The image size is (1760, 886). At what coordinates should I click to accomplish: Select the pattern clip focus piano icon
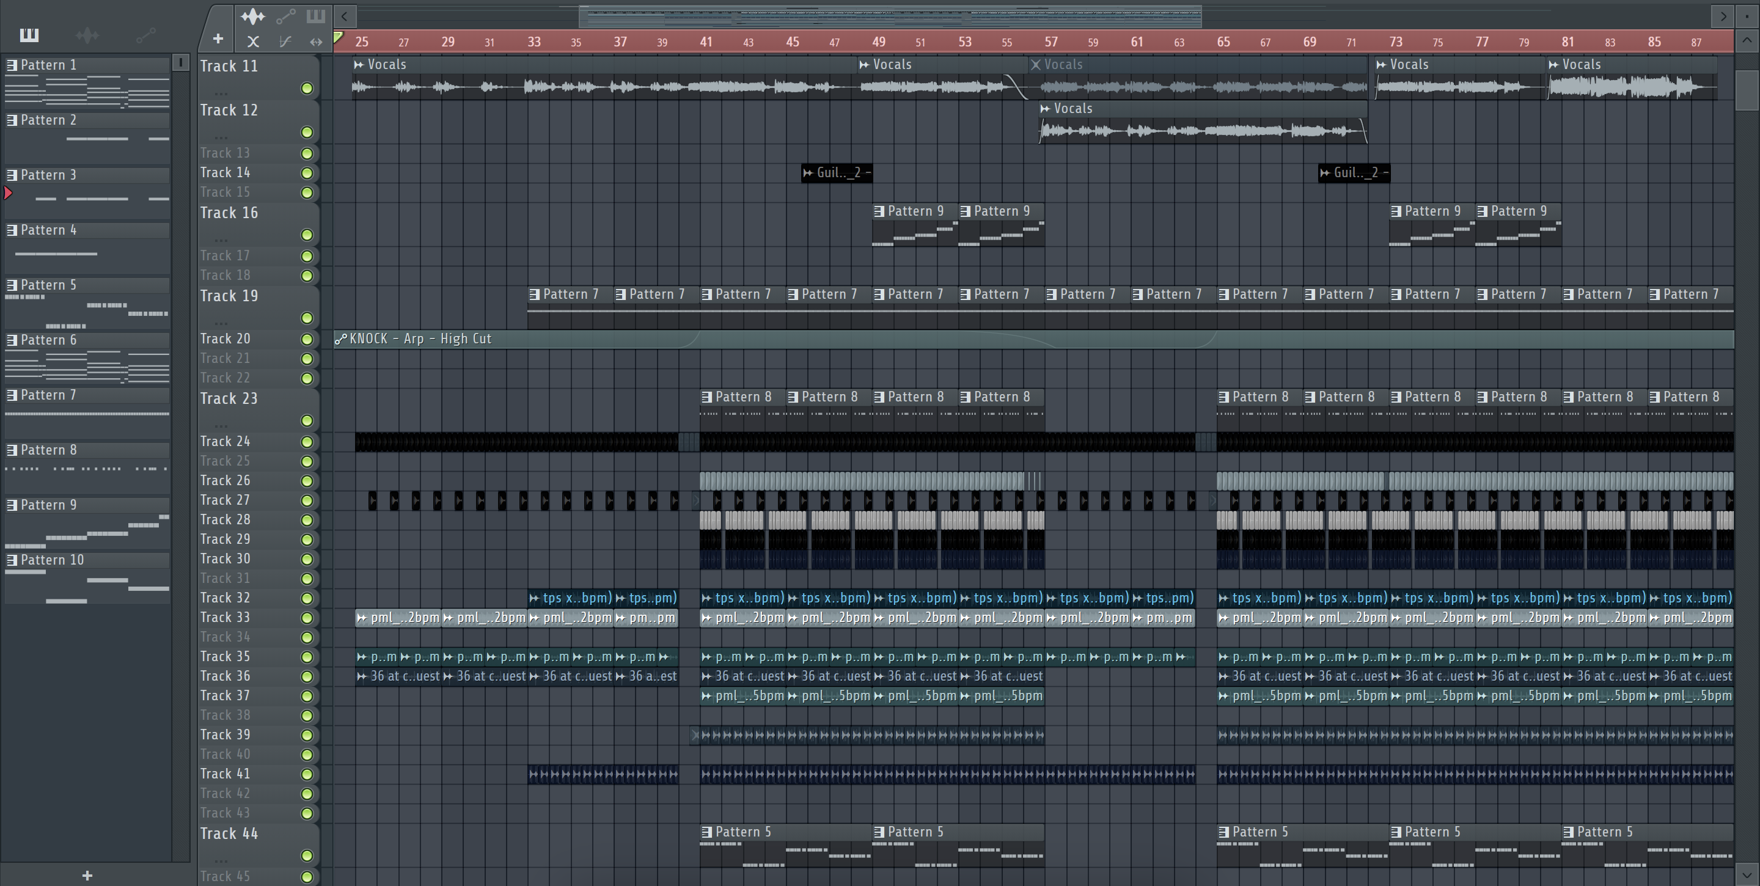(315, 16)
